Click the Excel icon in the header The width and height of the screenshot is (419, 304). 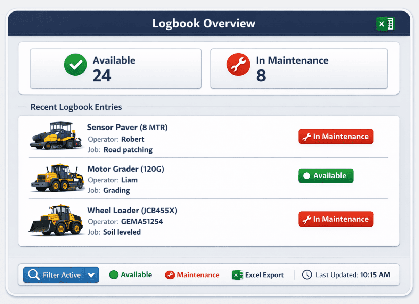point(385,24)
